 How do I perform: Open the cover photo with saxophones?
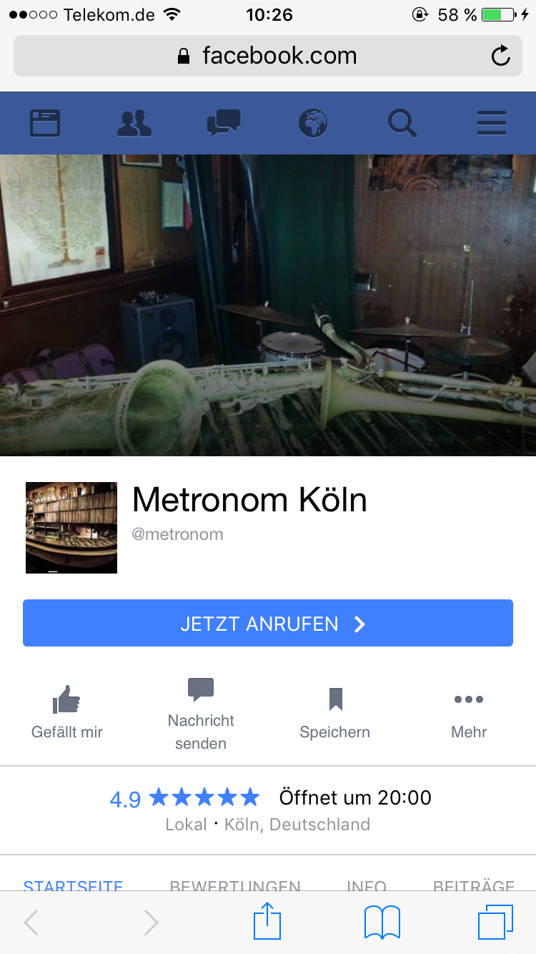click(268, 305)
